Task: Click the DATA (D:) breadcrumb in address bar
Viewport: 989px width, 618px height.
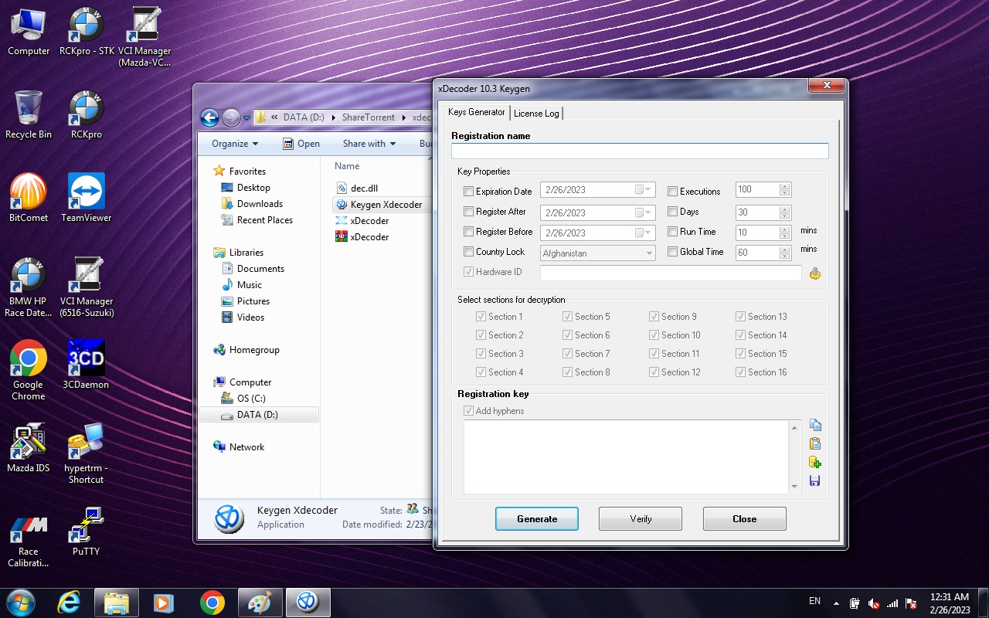Action: click(x=304, y=117)
